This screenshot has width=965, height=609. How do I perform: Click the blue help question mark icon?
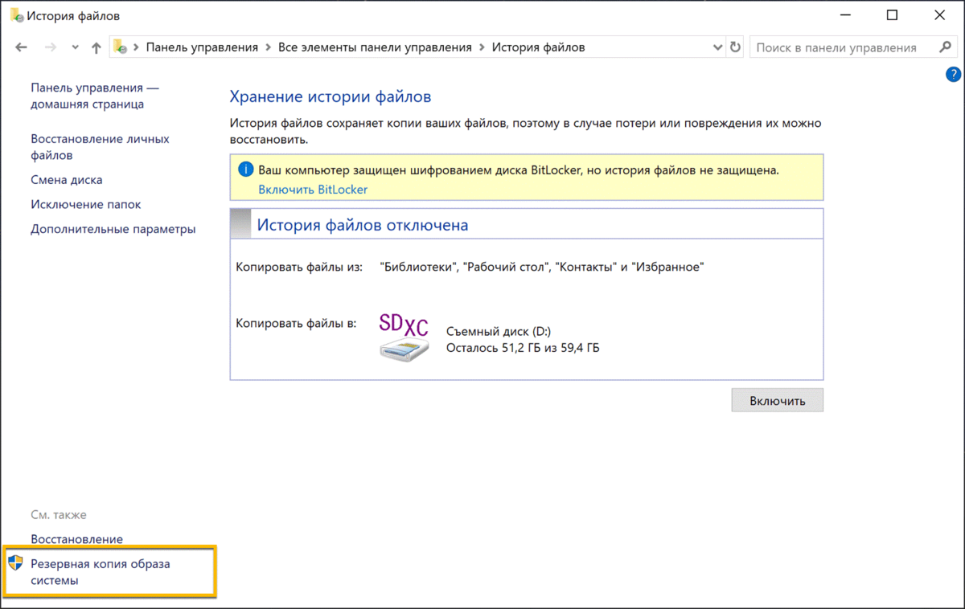953,74
